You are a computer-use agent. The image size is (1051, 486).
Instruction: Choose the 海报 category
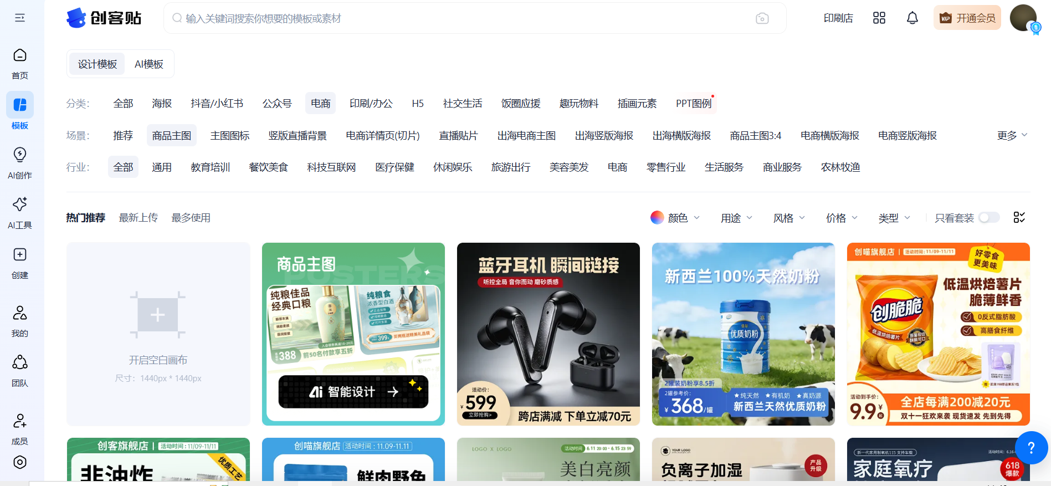click(x=162, y=104)
